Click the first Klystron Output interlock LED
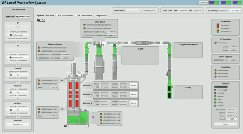The height and width of the screenshot is (134, 243). tap(39, 48)
